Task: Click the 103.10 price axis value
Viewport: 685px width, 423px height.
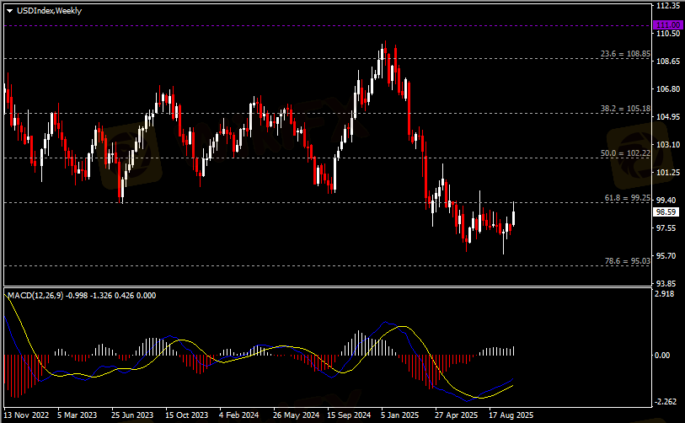Action: 668,145
